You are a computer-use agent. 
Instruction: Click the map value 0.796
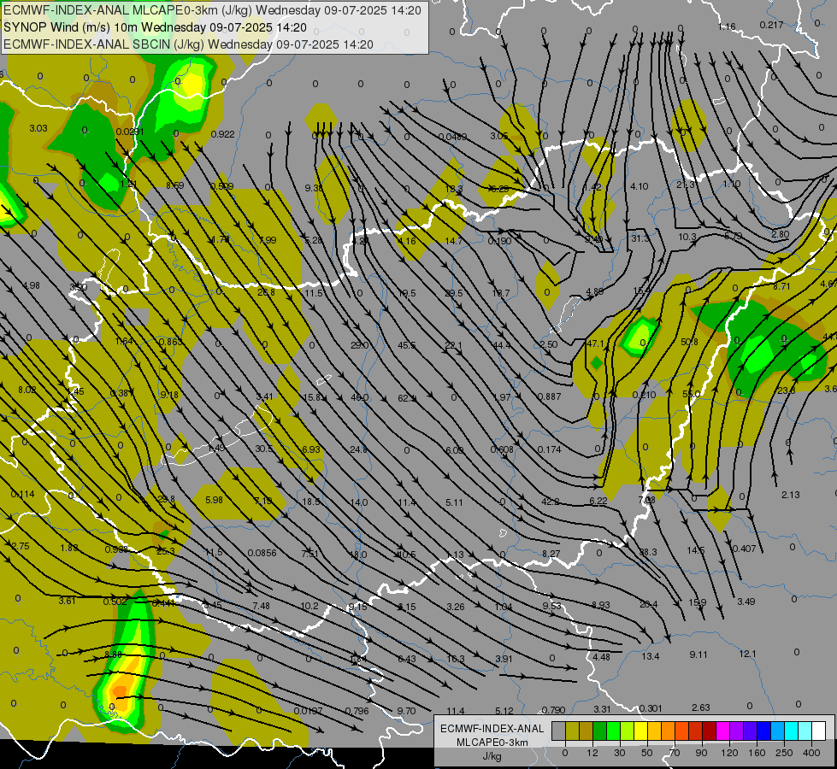coord(357,711)
